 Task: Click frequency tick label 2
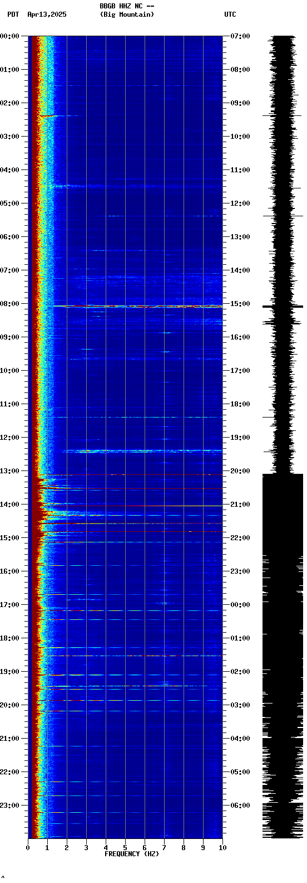(67, 848)
